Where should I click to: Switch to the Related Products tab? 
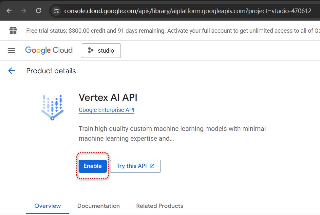tap(160, 206)
